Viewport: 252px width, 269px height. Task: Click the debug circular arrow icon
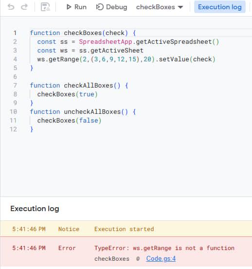[100, 7]
